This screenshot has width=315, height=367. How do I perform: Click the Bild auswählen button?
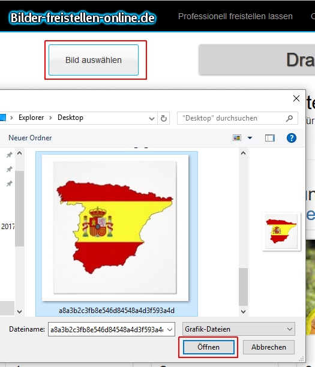tap(94, 60)
